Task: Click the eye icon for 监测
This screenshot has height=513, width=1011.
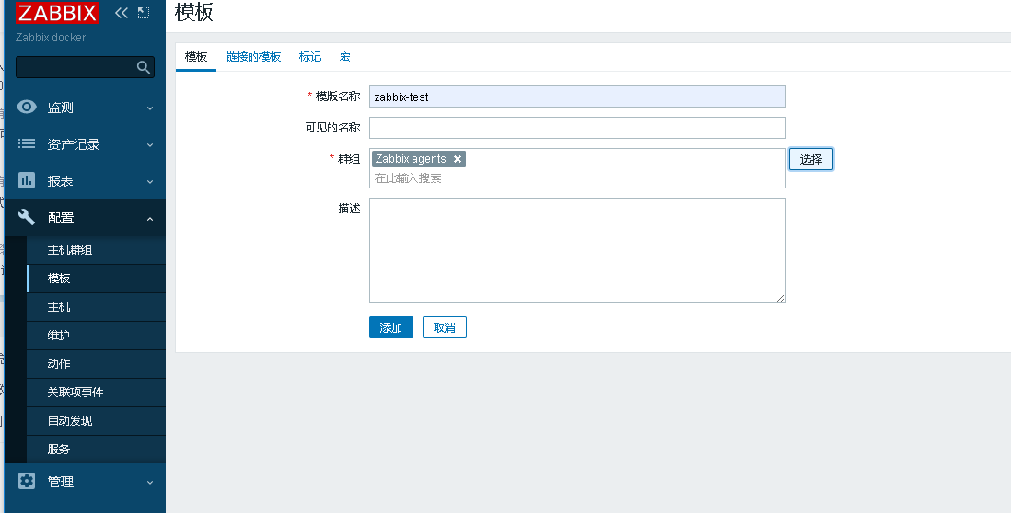Action: (x=27, y=107)
